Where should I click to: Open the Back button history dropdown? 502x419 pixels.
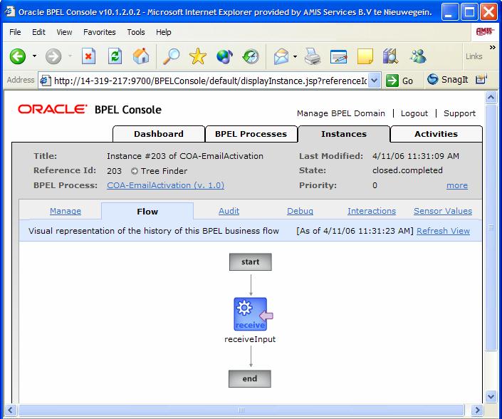[x=34, y=57]
